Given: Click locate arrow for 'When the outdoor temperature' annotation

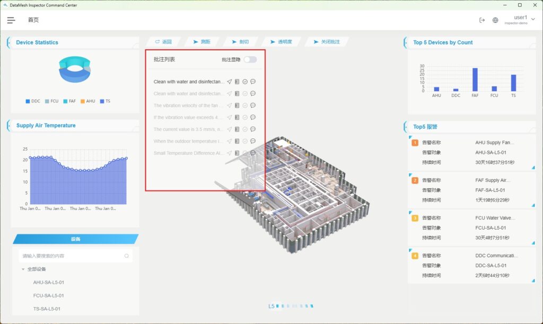Looking at the screenshot, I should pyautogui.click(x=230, y=141).
